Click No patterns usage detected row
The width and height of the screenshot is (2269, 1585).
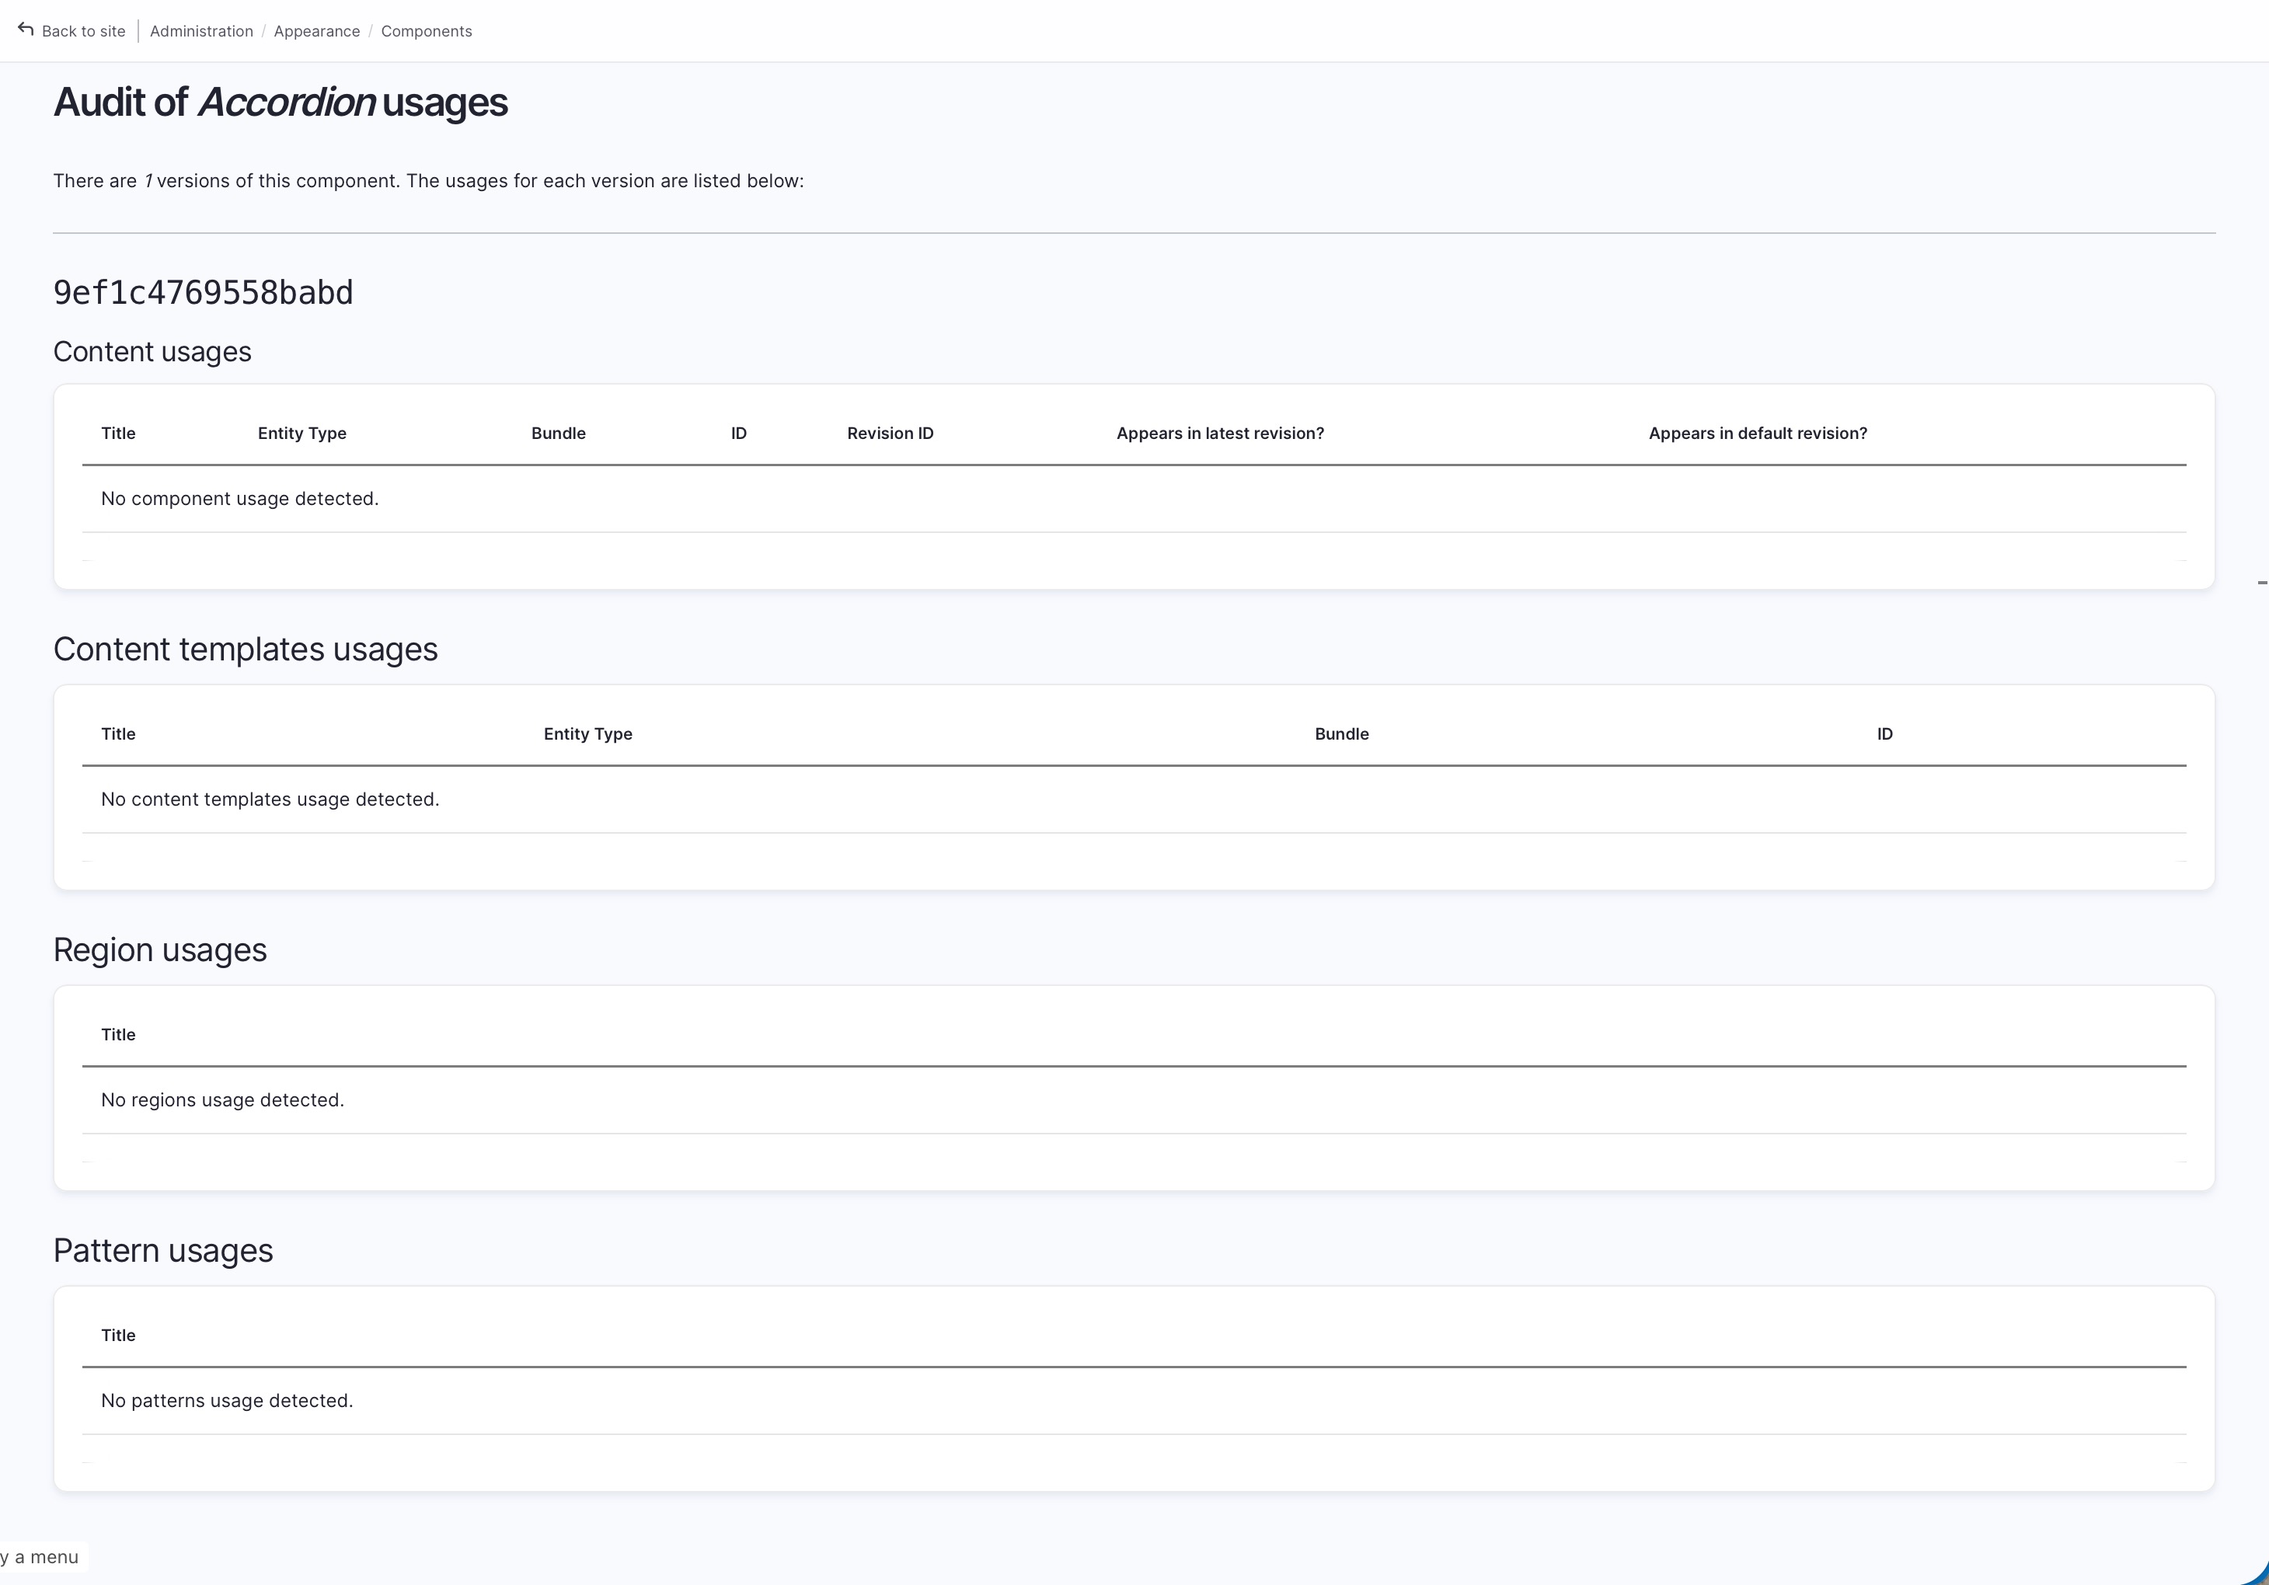1134,1400
